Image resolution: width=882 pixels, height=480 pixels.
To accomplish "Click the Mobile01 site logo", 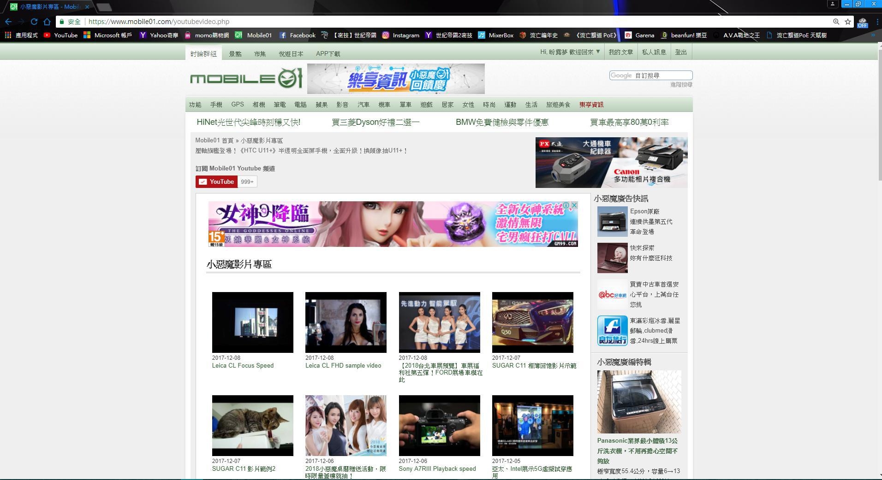I will click(x=246, y=79).
